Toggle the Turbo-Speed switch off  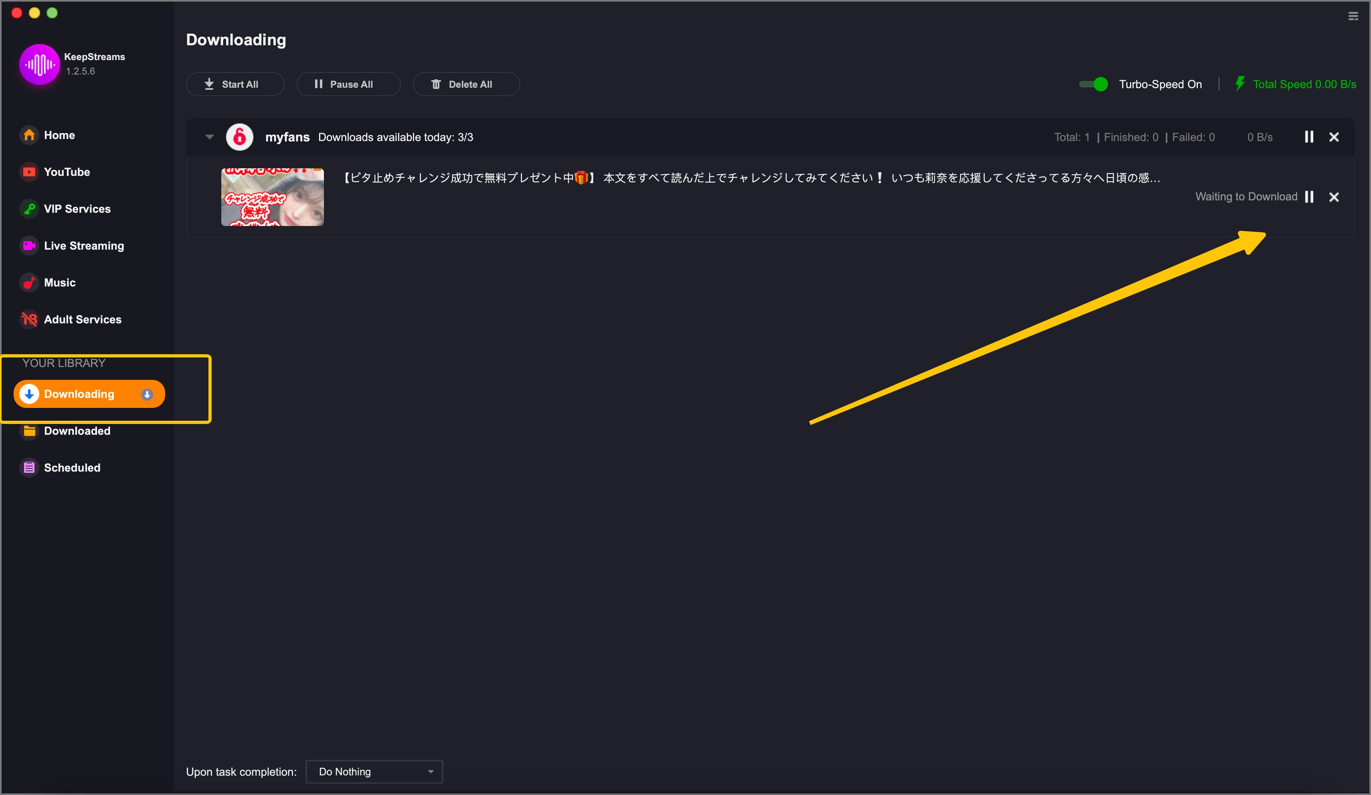[x=1094, y=84]
